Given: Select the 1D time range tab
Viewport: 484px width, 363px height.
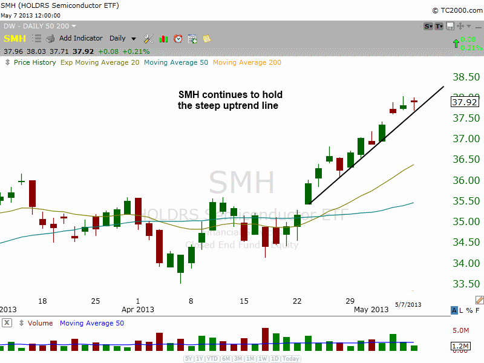Looking at the screenshot, I should (275, 359).
